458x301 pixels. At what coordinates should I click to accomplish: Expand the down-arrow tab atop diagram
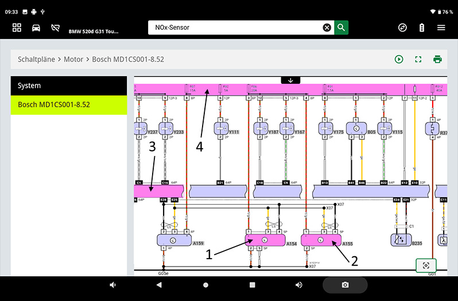click(x=290, y=80)
